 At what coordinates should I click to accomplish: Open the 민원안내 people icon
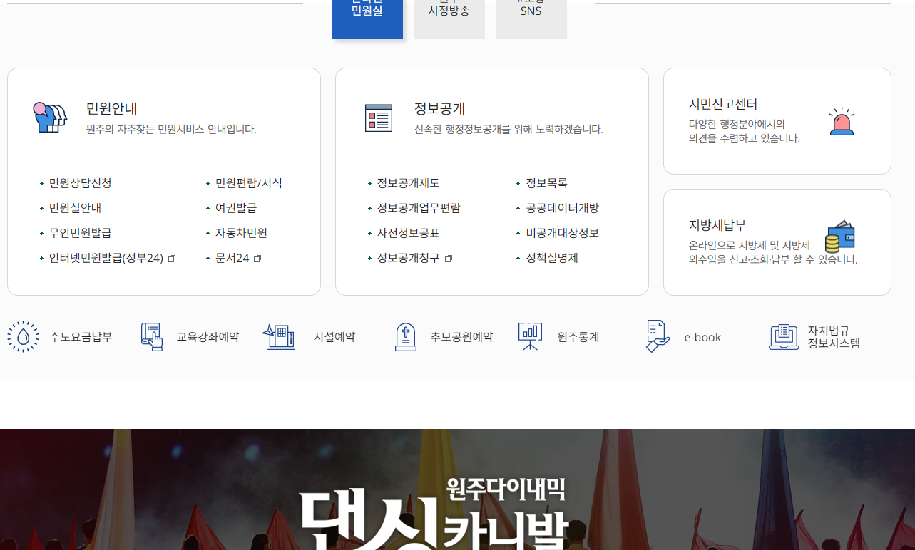[50, 118]
